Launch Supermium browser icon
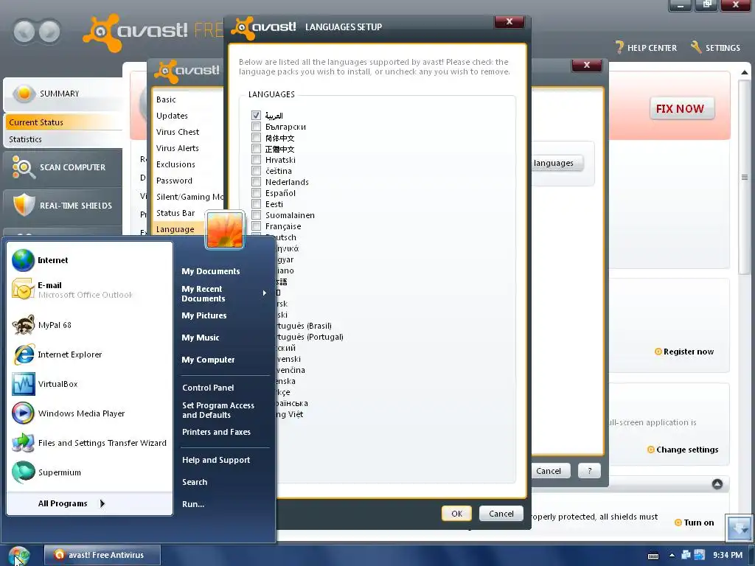This screenshot has width=755, height=566. point(23,472)
